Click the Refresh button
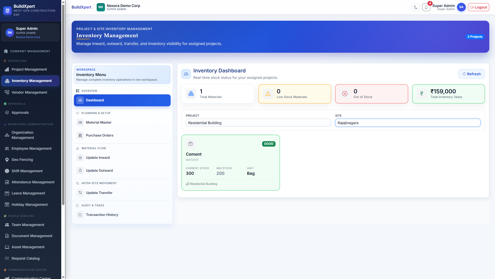The width and height of the screenshot is (495, 279). (x=471, y=74)
